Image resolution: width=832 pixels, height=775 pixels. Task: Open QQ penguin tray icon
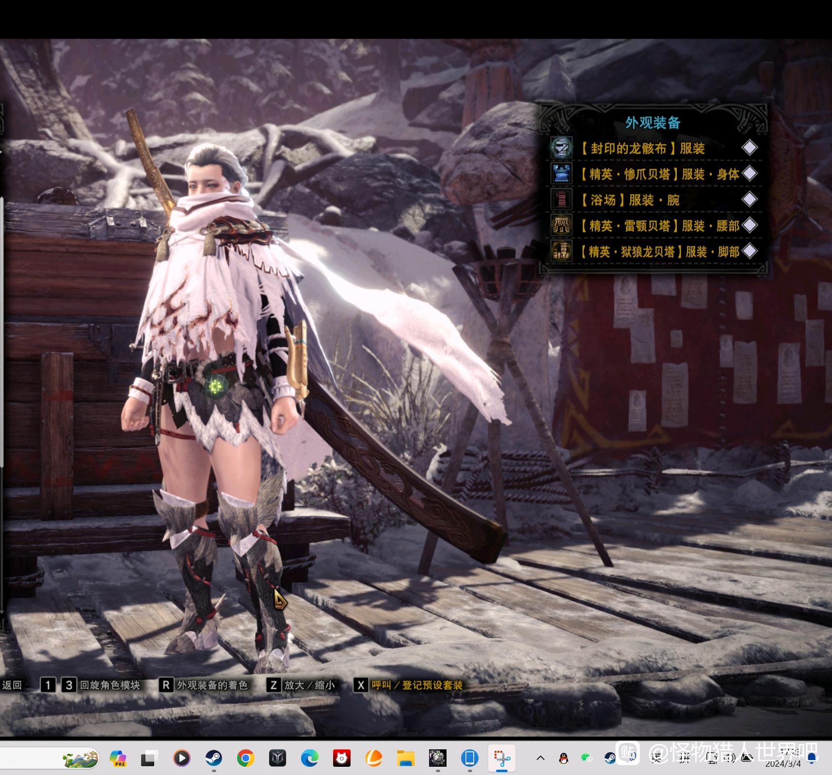[563, 759]
